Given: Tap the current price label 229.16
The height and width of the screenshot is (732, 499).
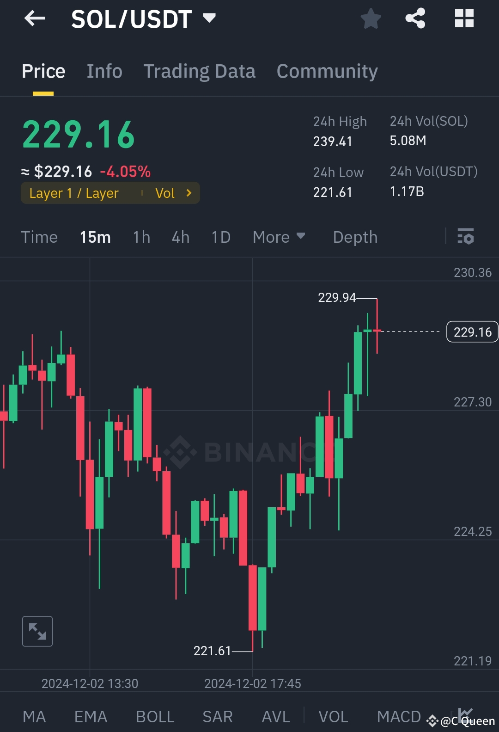Looking at the screenshot, I should 472,332.
